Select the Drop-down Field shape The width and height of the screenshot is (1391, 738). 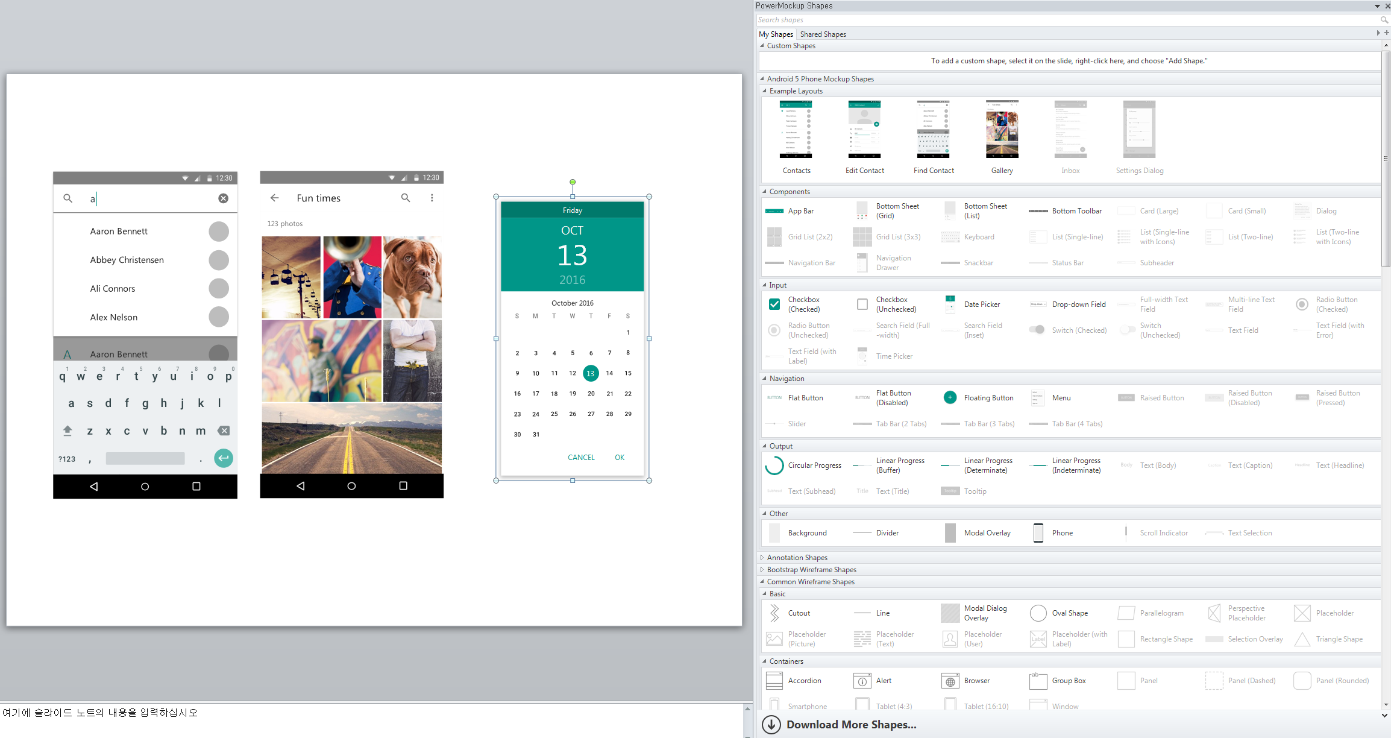(1068, 304)
